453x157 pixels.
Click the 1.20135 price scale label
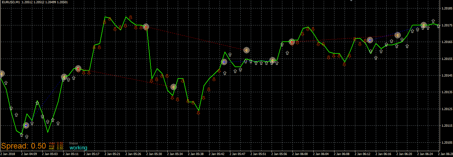[x=446, y=92]
